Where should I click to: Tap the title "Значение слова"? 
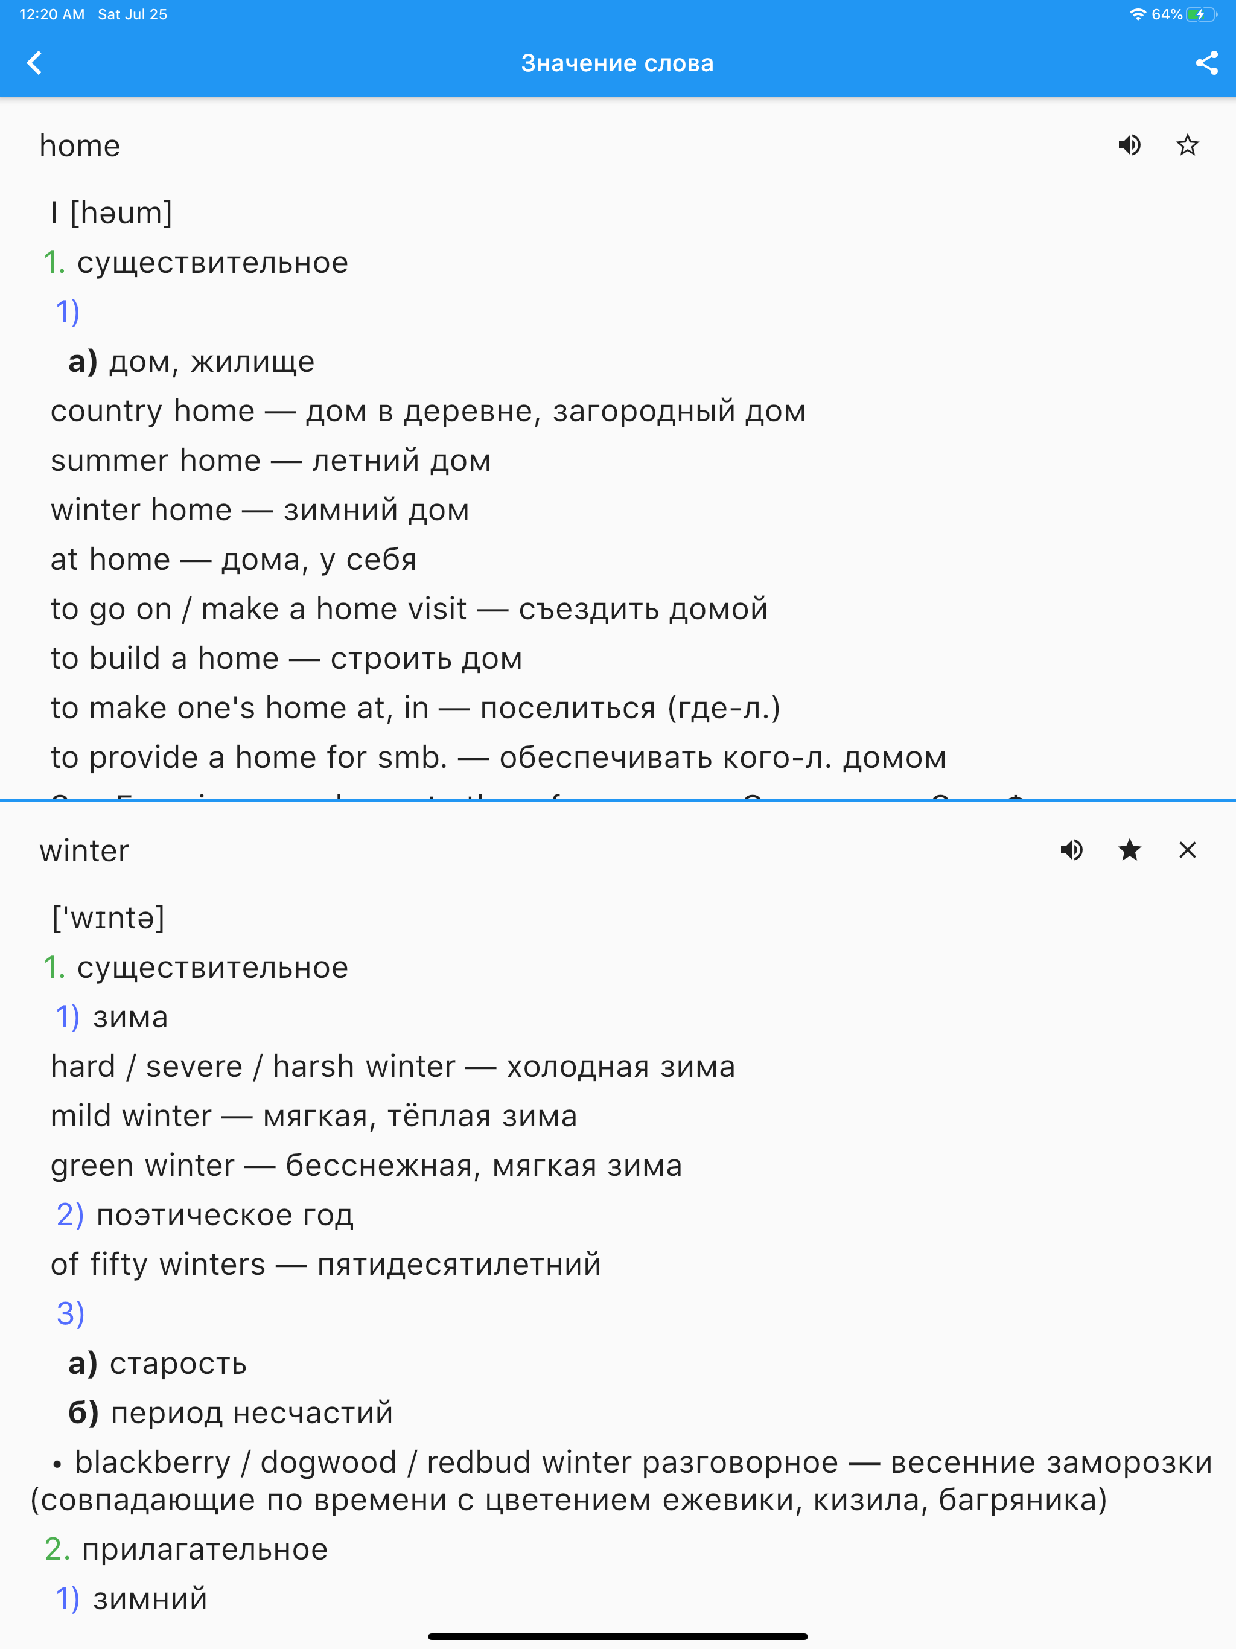(618, 63)
